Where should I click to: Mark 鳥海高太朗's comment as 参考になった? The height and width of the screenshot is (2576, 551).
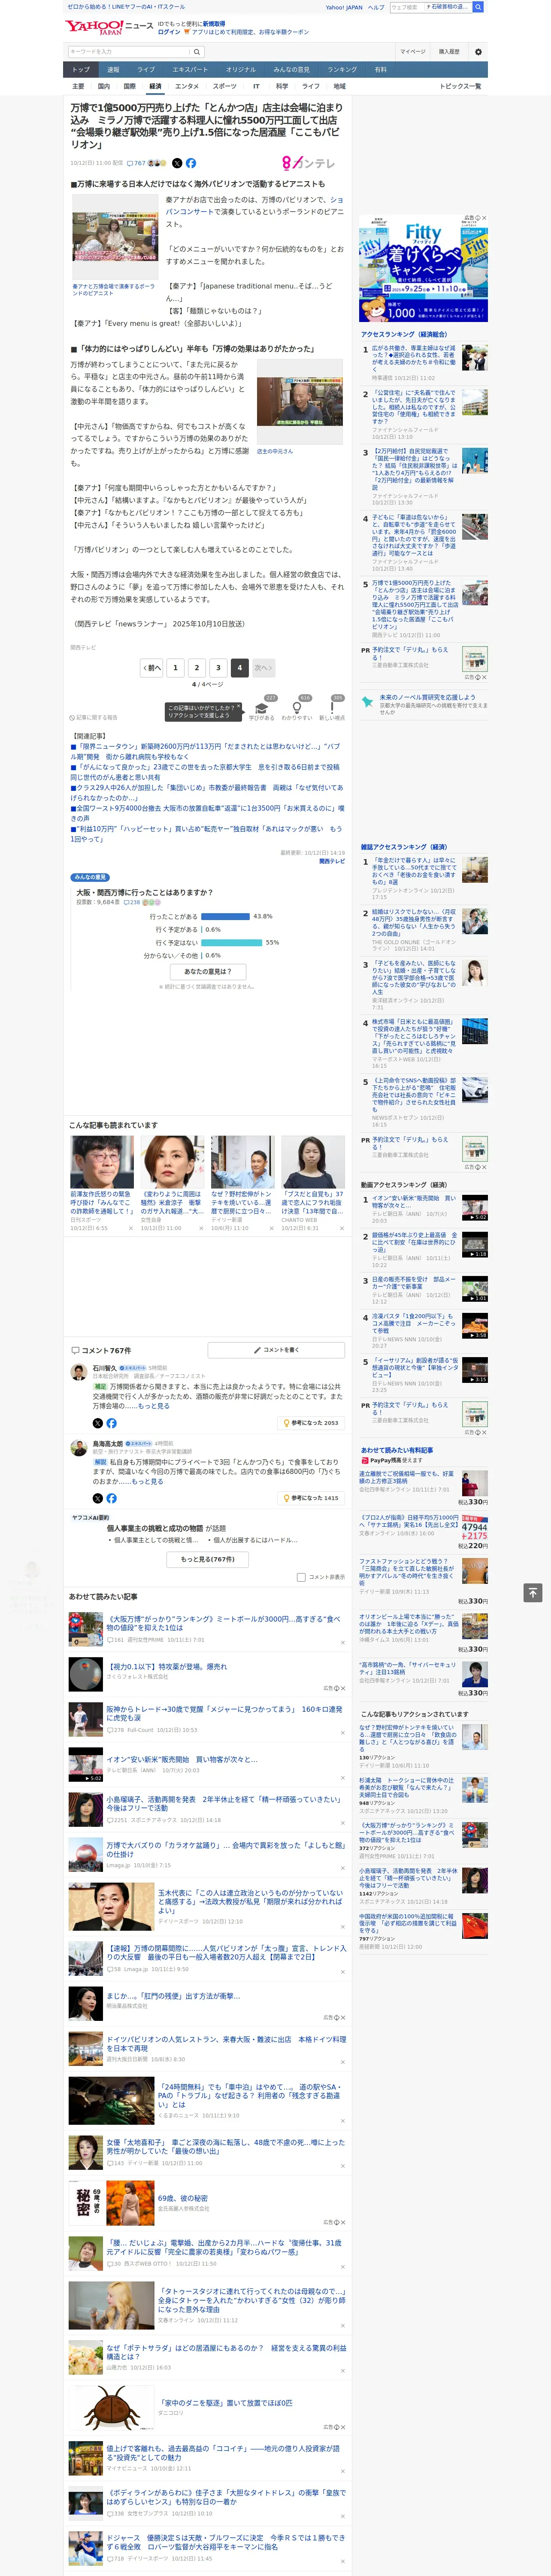click(311, 1498)
